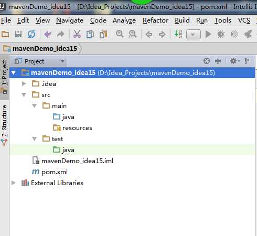Select the mavenDemo_idea15 project root row
Screen dimensions: 257x236
(132, 73)
